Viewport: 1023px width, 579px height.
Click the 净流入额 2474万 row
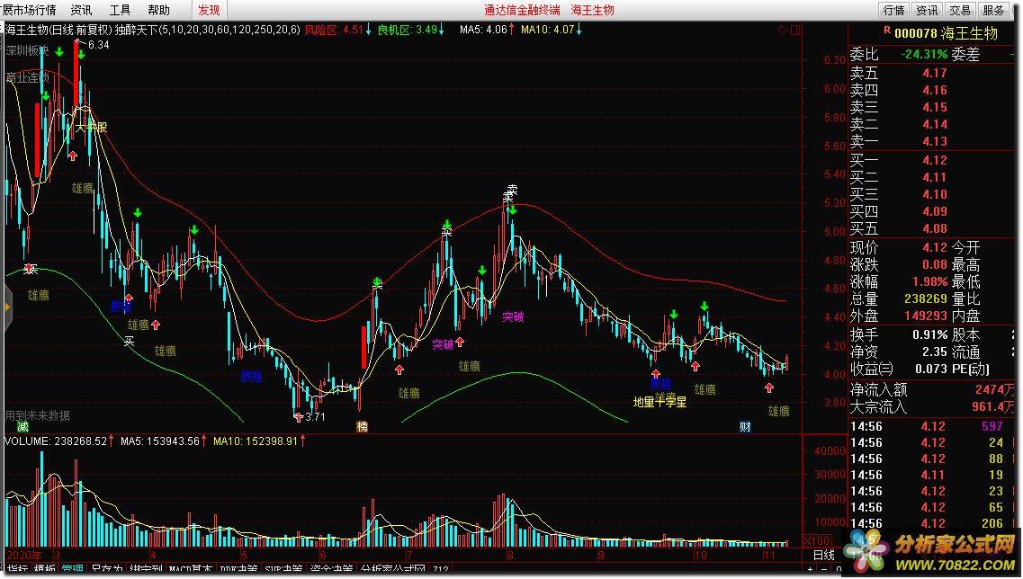931,389
